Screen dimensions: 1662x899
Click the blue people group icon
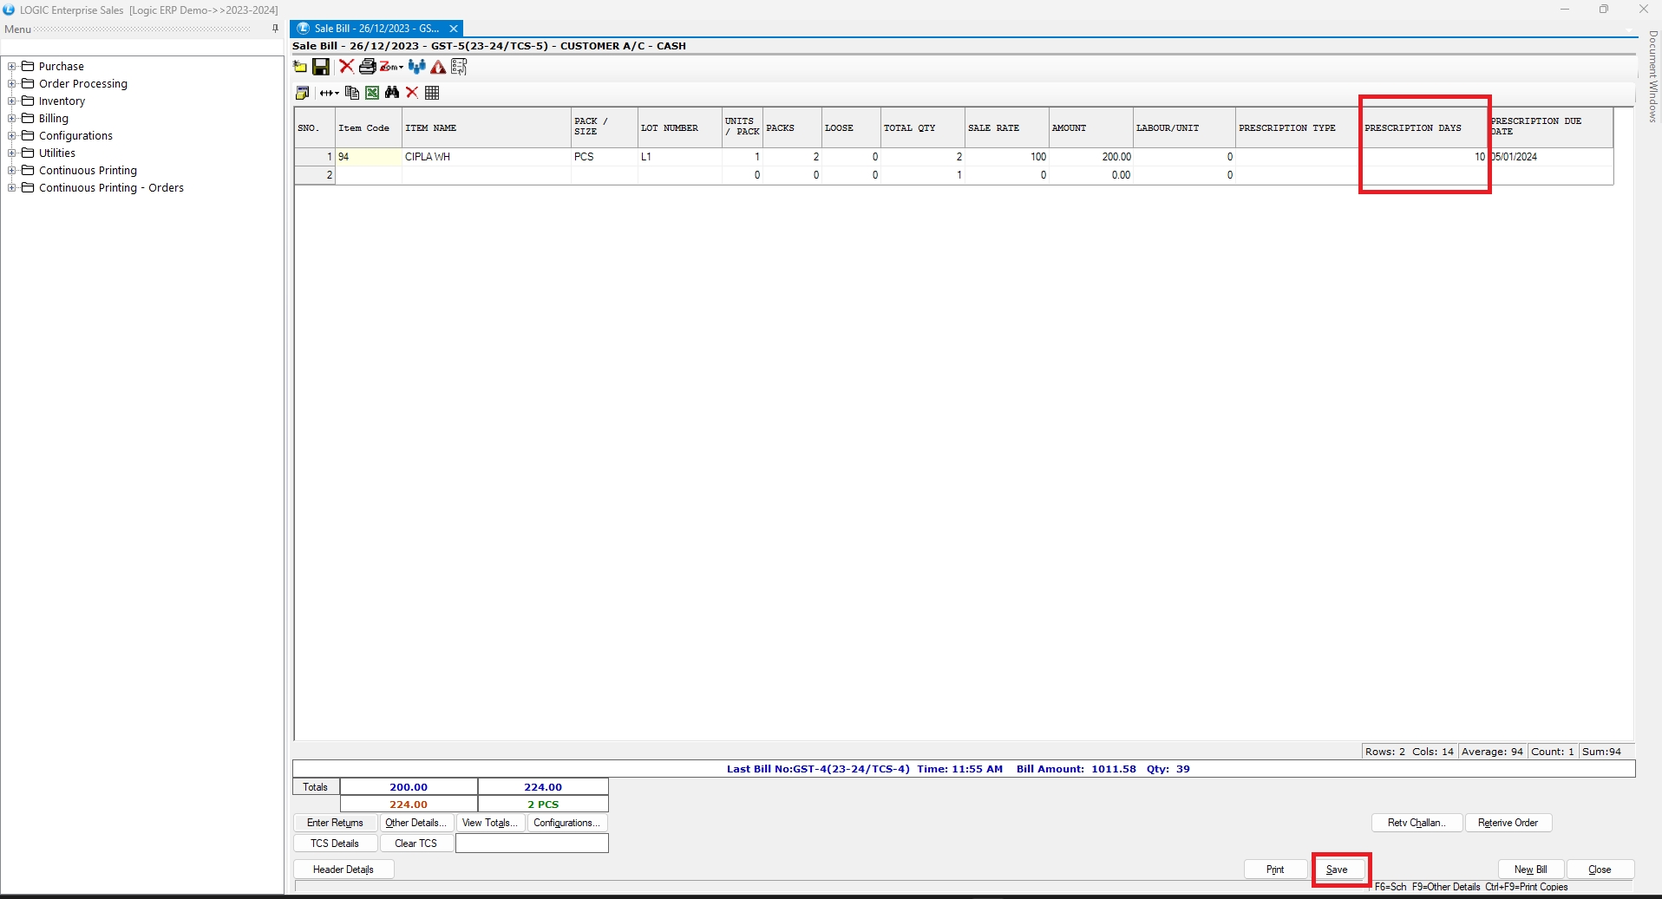(x=416, y=67)
